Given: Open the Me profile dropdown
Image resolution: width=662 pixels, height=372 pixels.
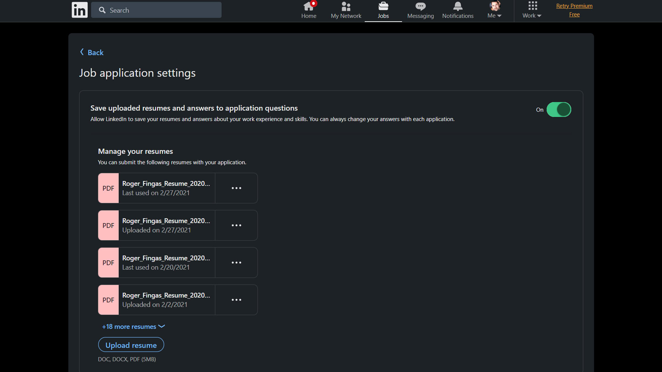Looking at the screenshot, I should tap(494, 10).
